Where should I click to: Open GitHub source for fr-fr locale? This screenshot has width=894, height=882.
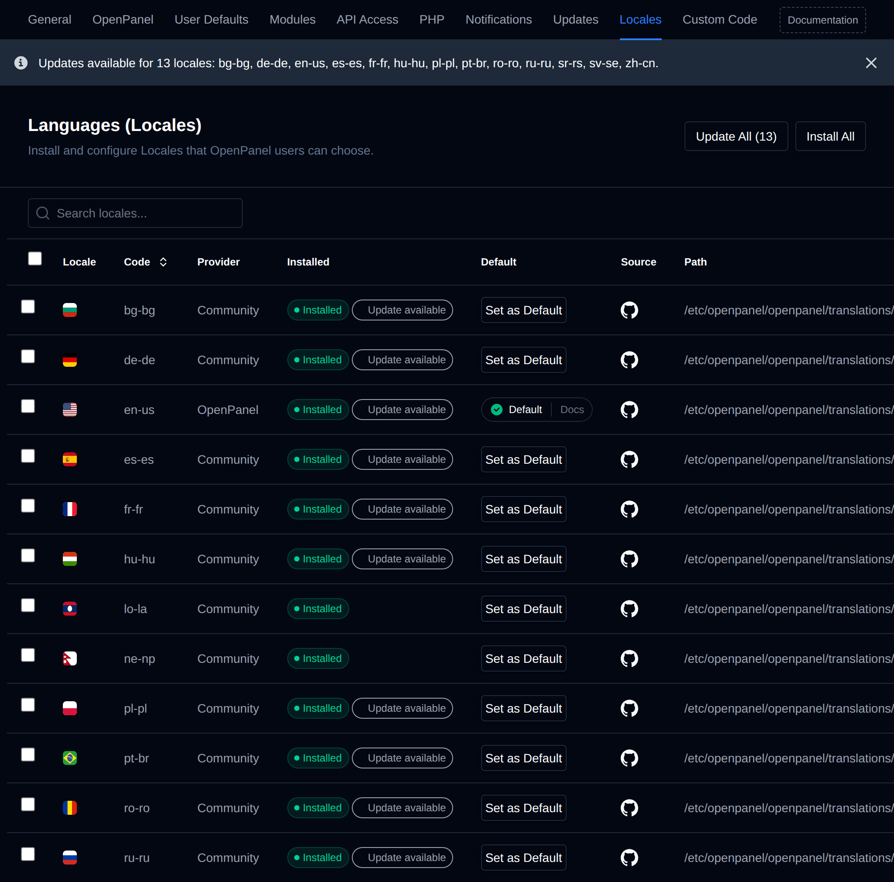tap(629, 509)
